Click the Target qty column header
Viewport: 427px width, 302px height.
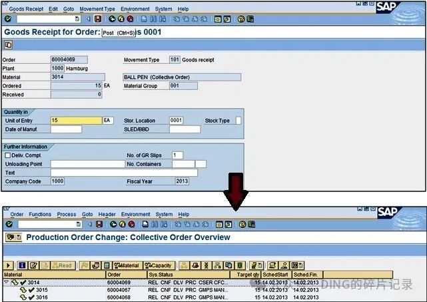pos(245,275)
